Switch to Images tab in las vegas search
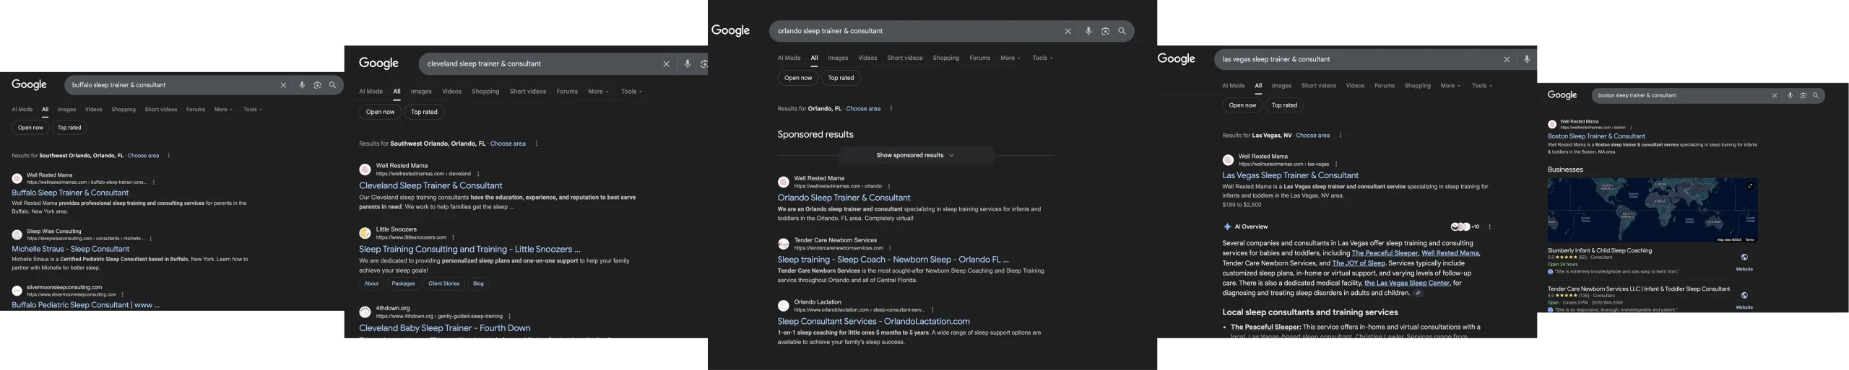The image size is (1849, 370). (1281, 86)
